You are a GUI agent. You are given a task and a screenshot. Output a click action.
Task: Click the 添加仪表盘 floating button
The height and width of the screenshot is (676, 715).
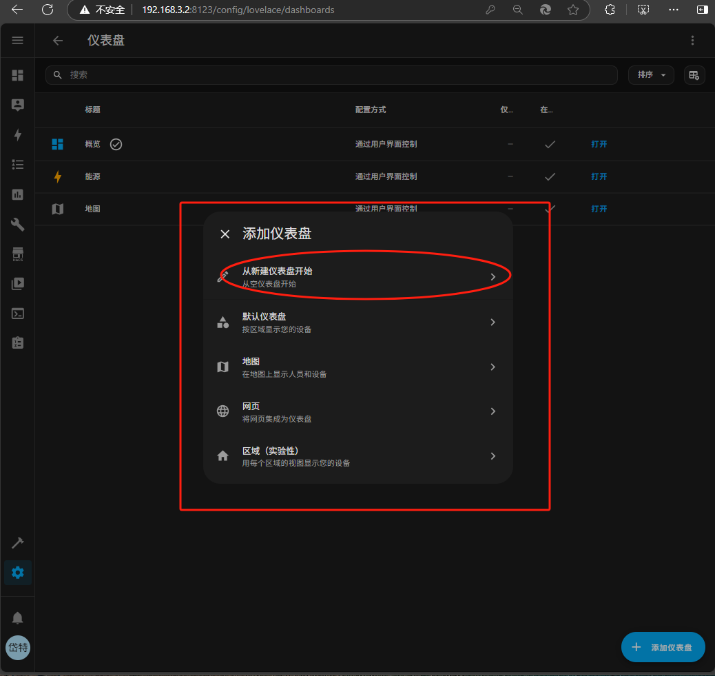pyautogui.click(x=663, y=647)
